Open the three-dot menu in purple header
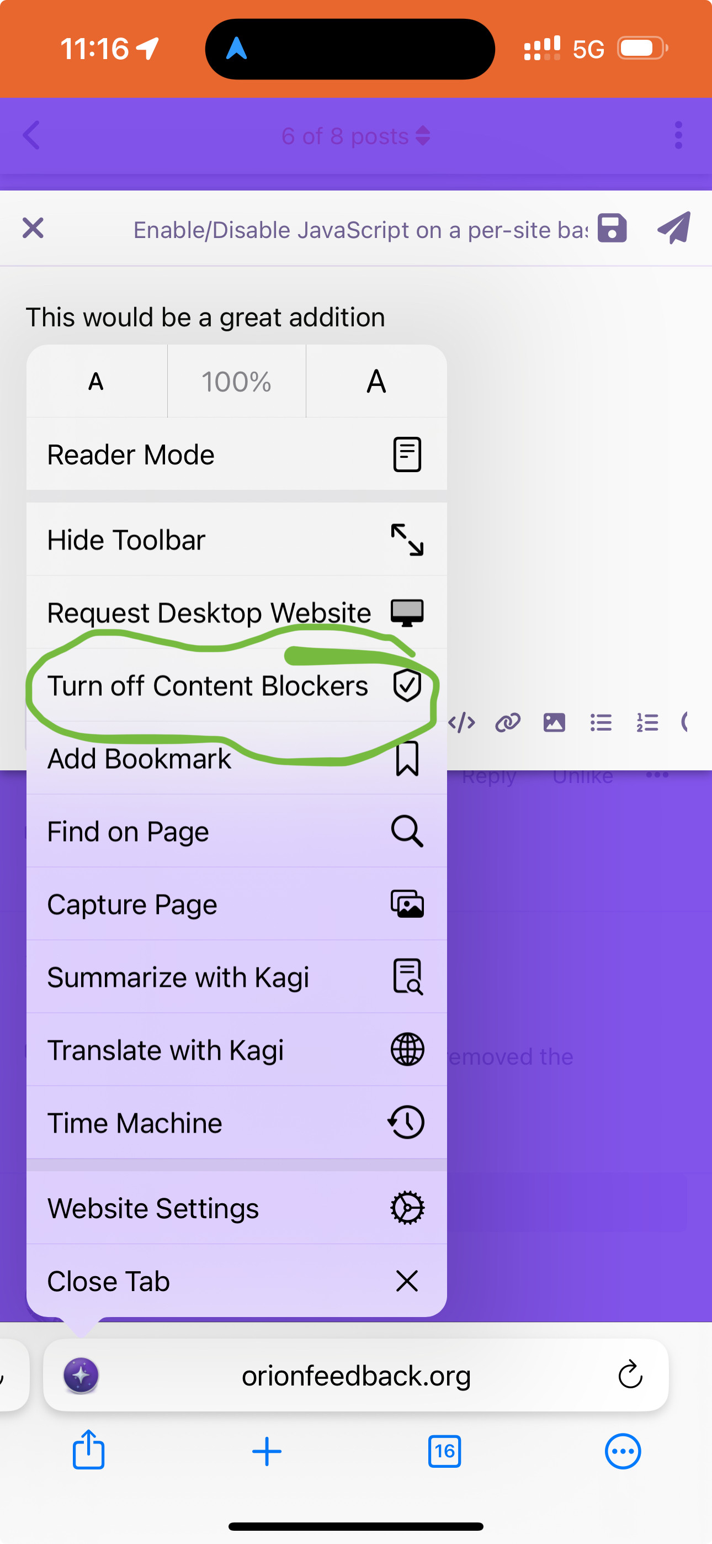Viewport: 712px width, 1544px height. [678, 135]
